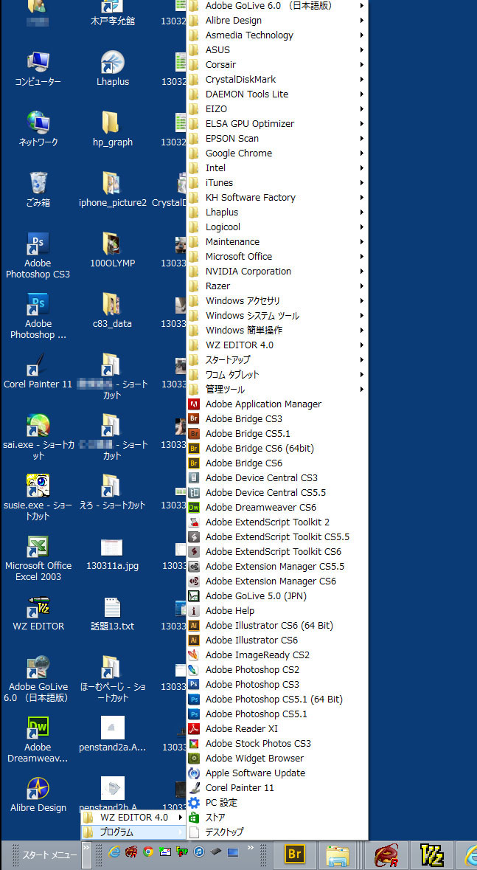Launch Adobe Bridge CS5.1

277,433
